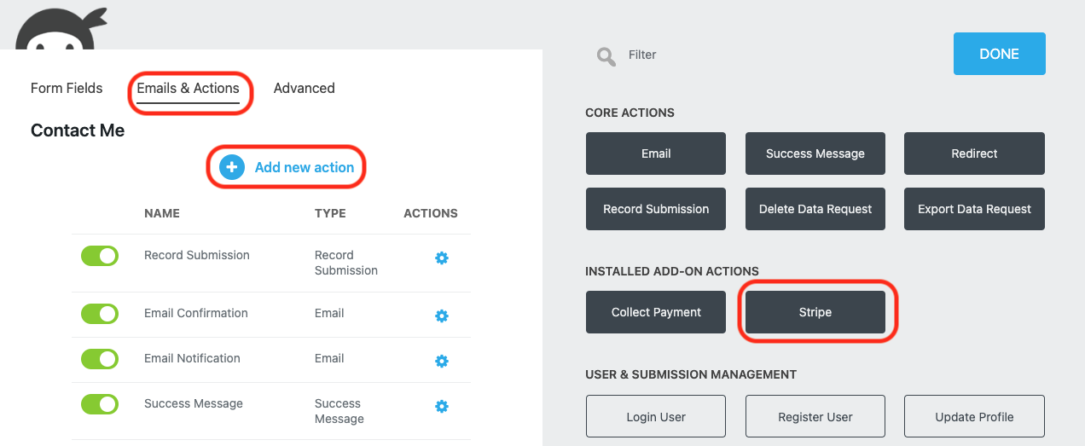Click the CORE ACTIONS section heading

[x=630, y=113]
